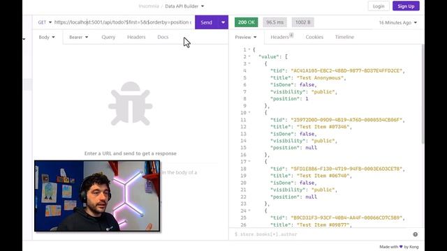The width and height of the screenshot is (447, 251).
Task: Click the 96.5 ms response time badge
Action: click(274, 22)
